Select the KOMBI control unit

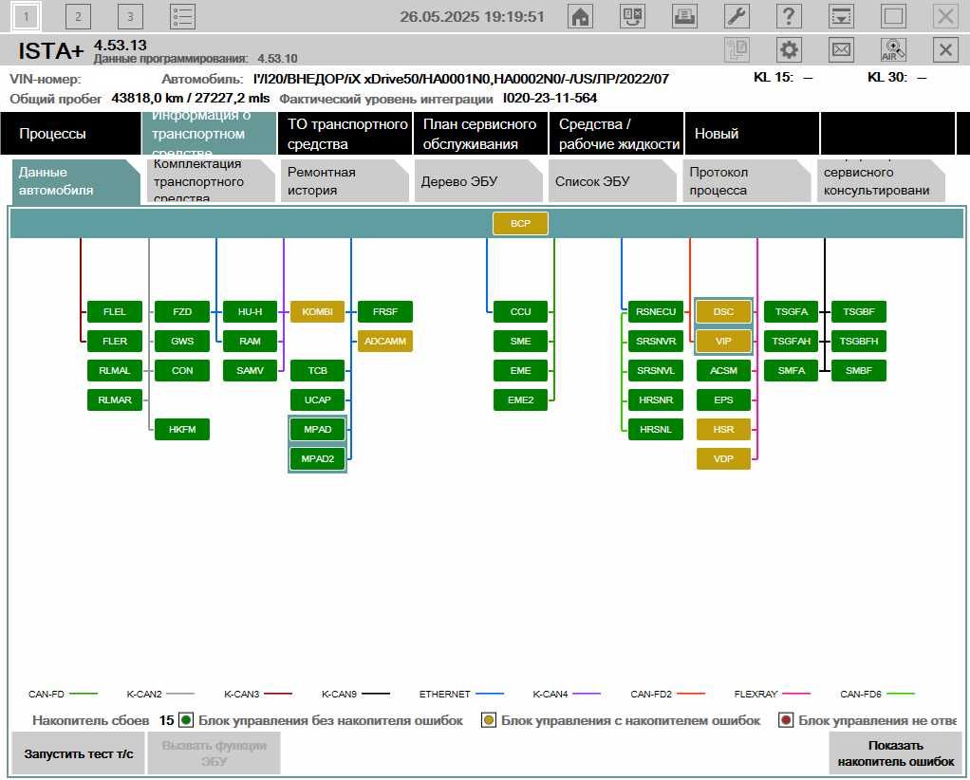coord(317,312)
